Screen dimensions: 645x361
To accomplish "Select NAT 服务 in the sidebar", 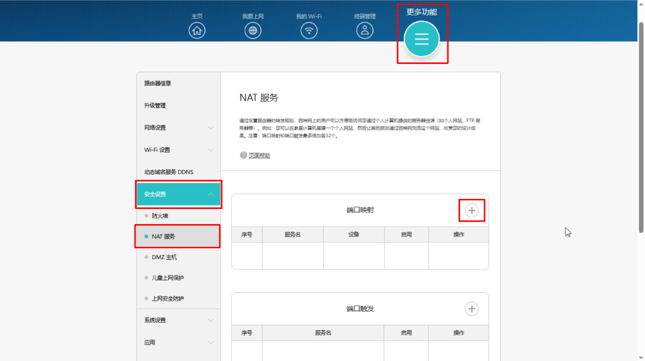I will (x=178, y=236).
